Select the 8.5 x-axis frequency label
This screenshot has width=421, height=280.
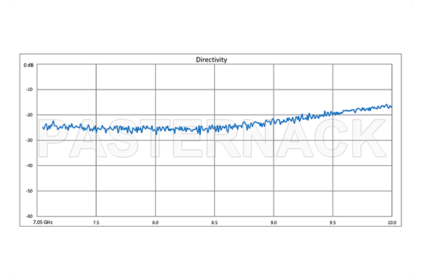coord(215,223)
